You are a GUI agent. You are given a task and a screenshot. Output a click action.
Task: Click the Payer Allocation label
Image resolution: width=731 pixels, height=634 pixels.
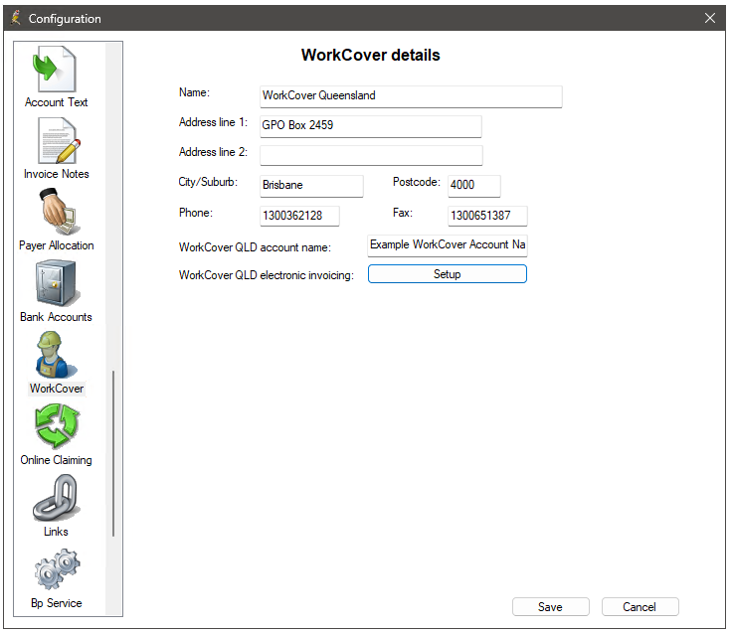(x=57, y=245)
